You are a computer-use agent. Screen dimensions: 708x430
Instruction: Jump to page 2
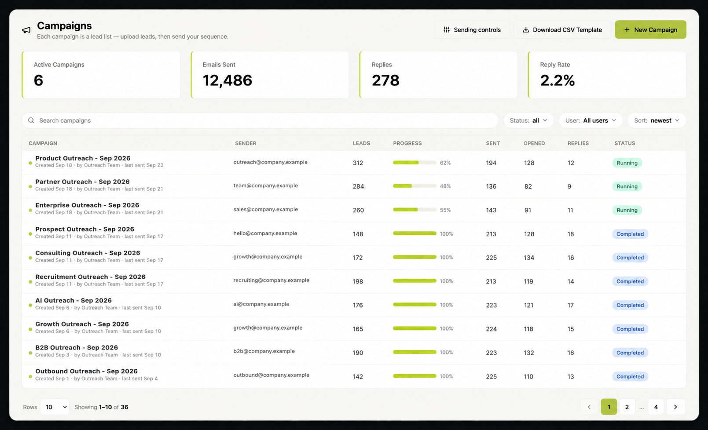pos(627,407)
